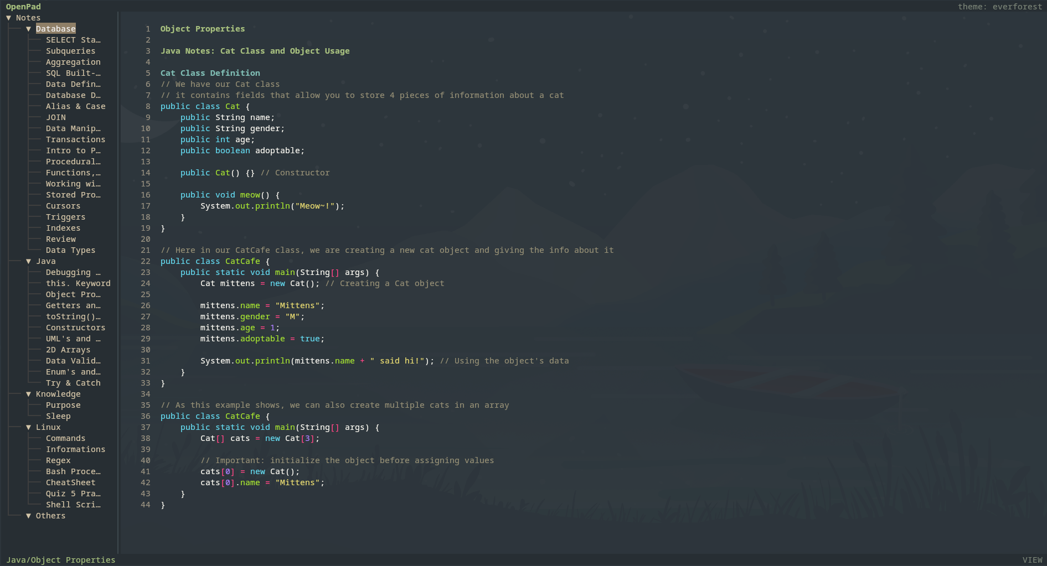Click the VIEW mode indicator
The image size is (1047, 566).
coord(1032,560)
